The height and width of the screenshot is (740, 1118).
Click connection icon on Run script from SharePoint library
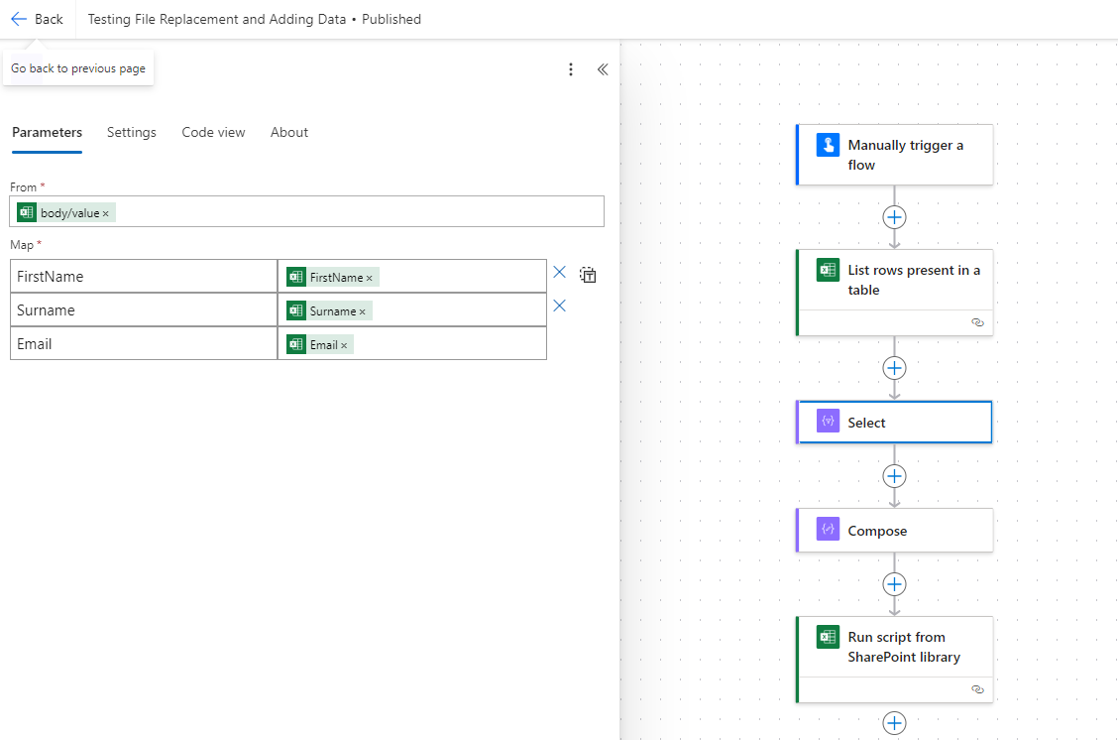(x=977, y=689)
